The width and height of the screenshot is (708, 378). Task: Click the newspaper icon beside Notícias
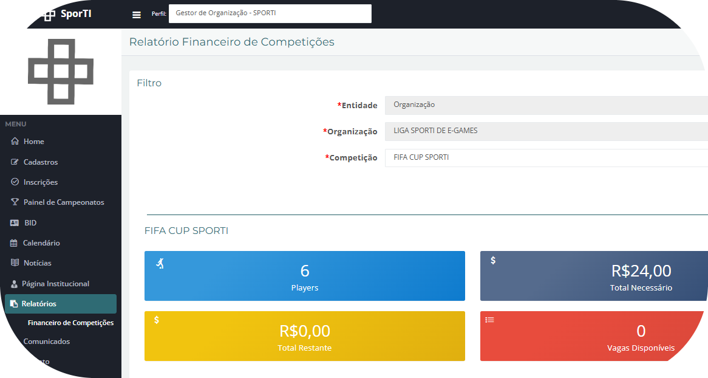[x=15, y=263]
